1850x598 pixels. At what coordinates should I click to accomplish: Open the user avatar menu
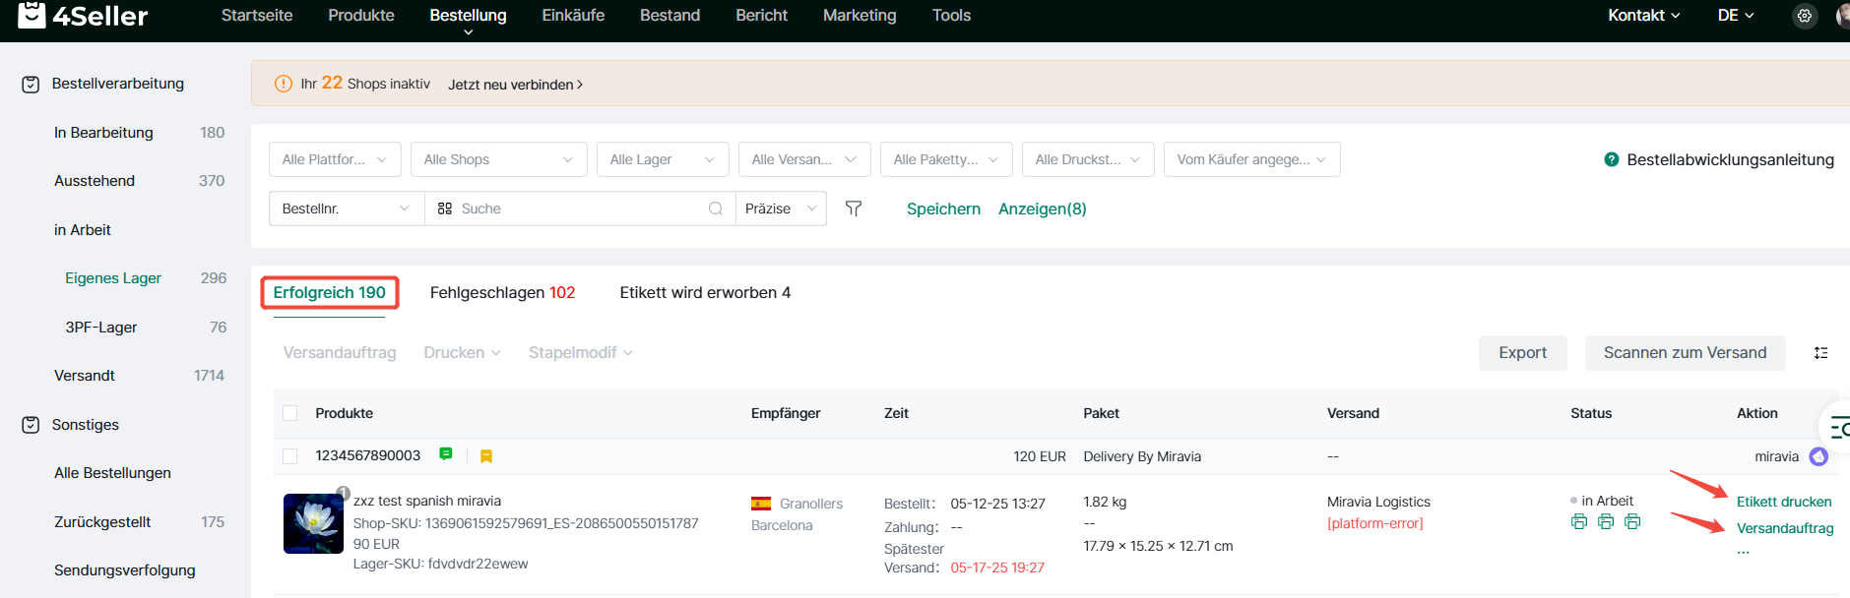click(1842, 16)
